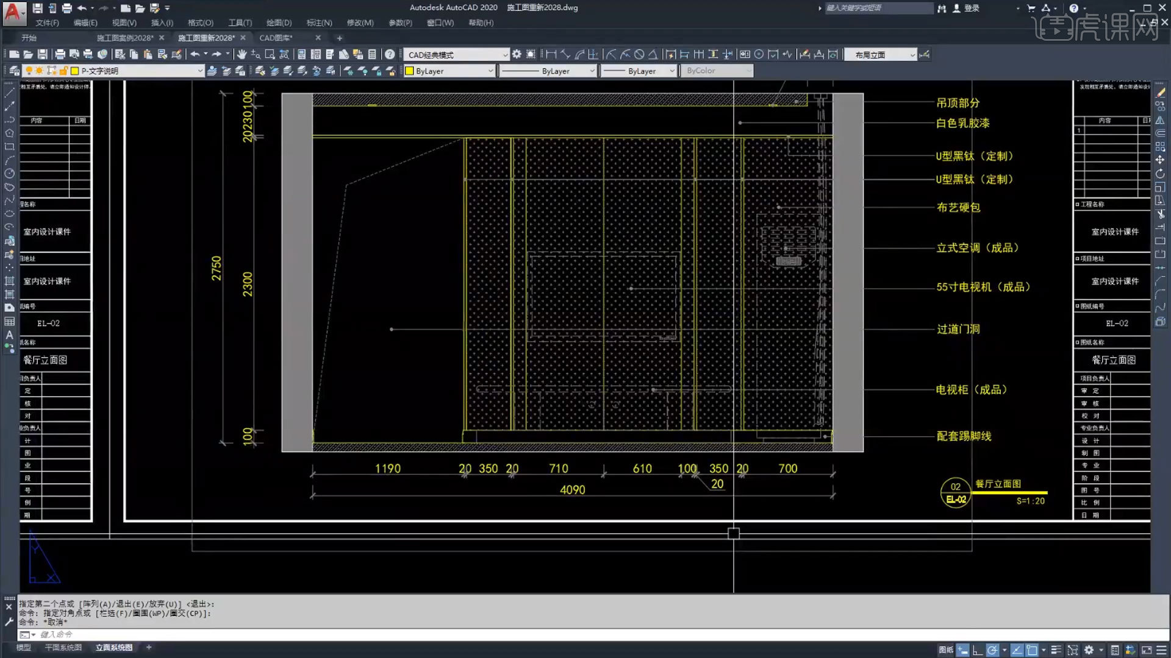Toggle 图纸 paper space button
Viewport: 1171px width, 658px height.
946,650
